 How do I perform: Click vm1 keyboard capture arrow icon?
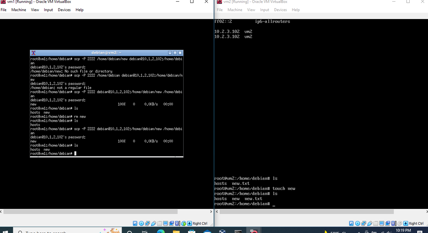pos(189,223)
